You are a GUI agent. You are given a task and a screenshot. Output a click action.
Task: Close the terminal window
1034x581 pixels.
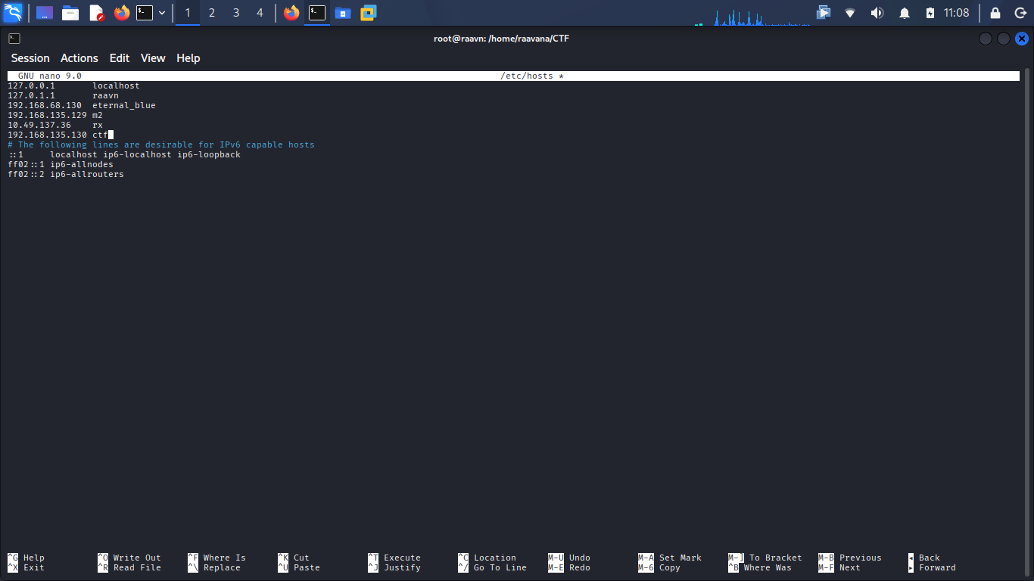tap(1022, 39)
